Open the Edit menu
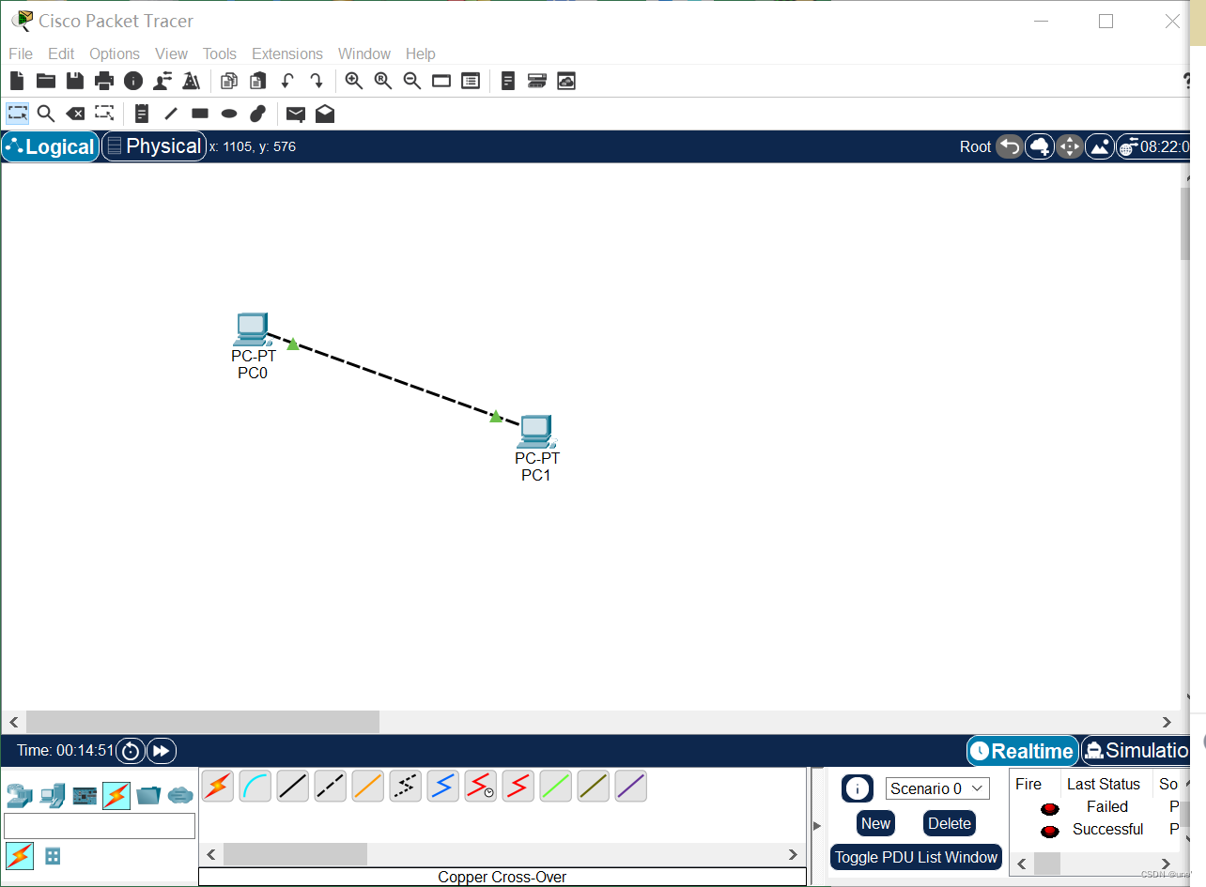 coord(61,54)
